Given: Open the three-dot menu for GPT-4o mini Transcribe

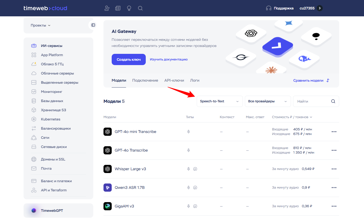Looking at the screenshot, I should pyautogui.click(x=334, y=132).
